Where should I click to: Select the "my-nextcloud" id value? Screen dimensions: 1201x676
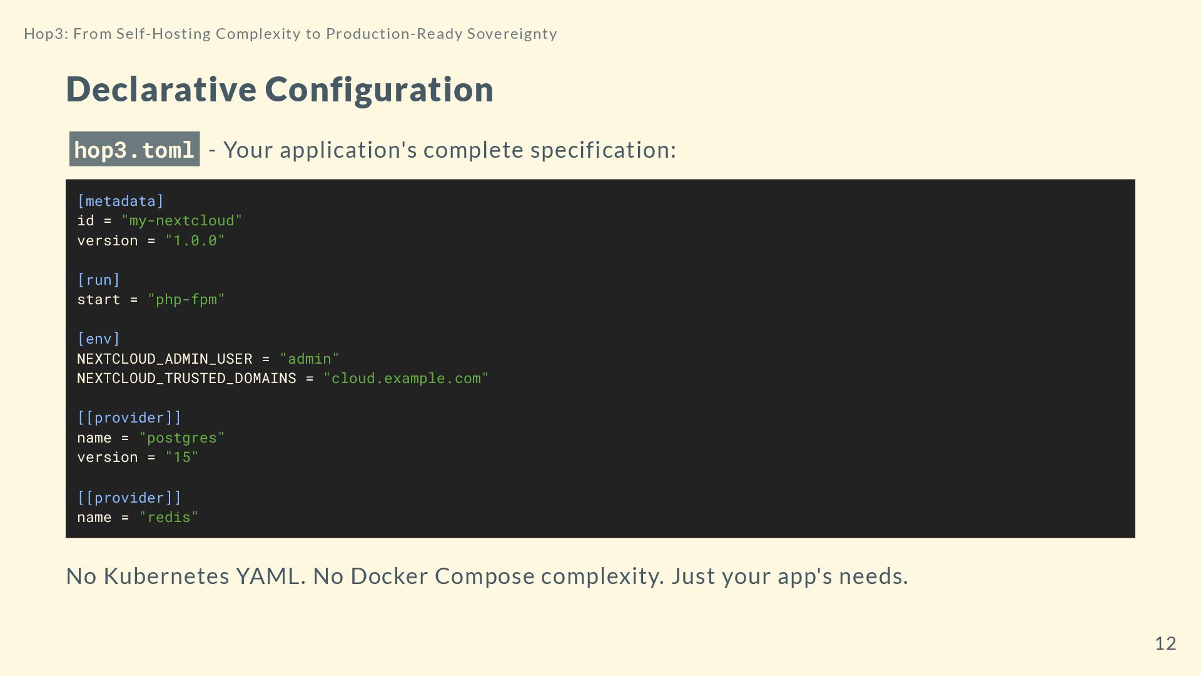tap(181, 221)
